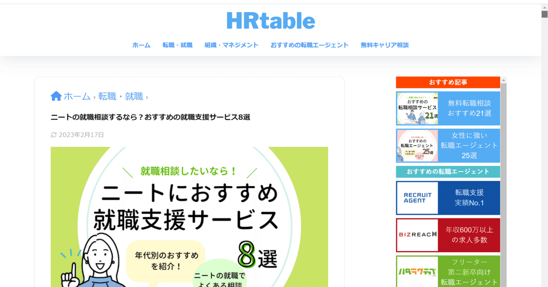Open the 無料キャリア相談 page

tap(384, 45)
